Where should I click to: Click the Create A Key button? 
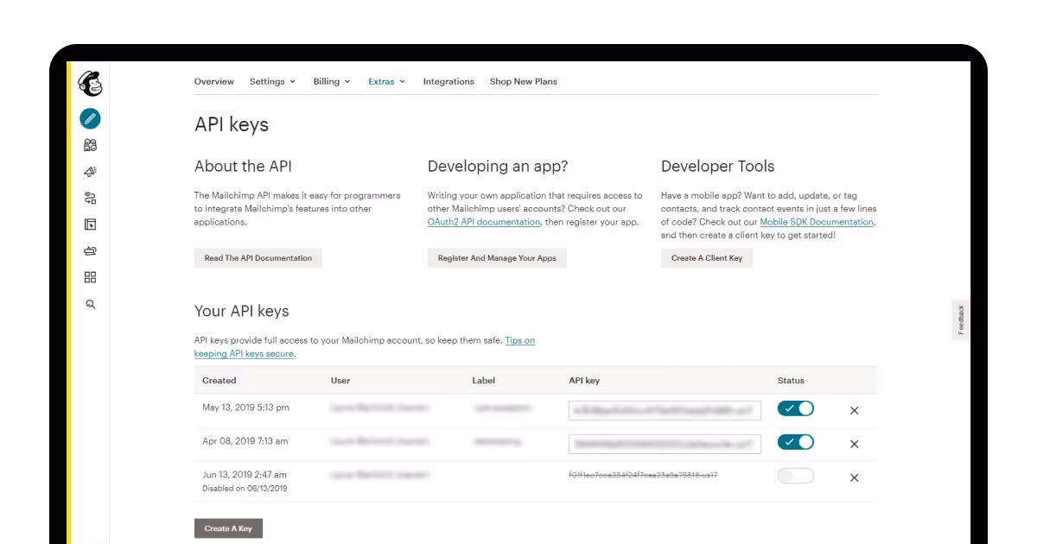coord(228,528)
